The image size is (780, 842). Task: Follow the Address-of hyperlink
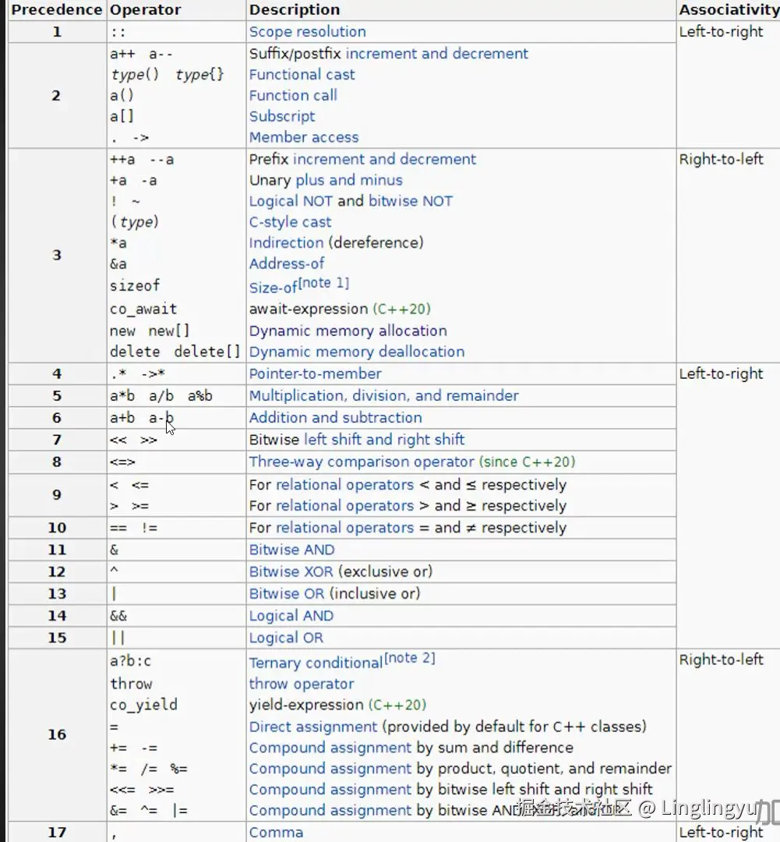pos(287,264)
